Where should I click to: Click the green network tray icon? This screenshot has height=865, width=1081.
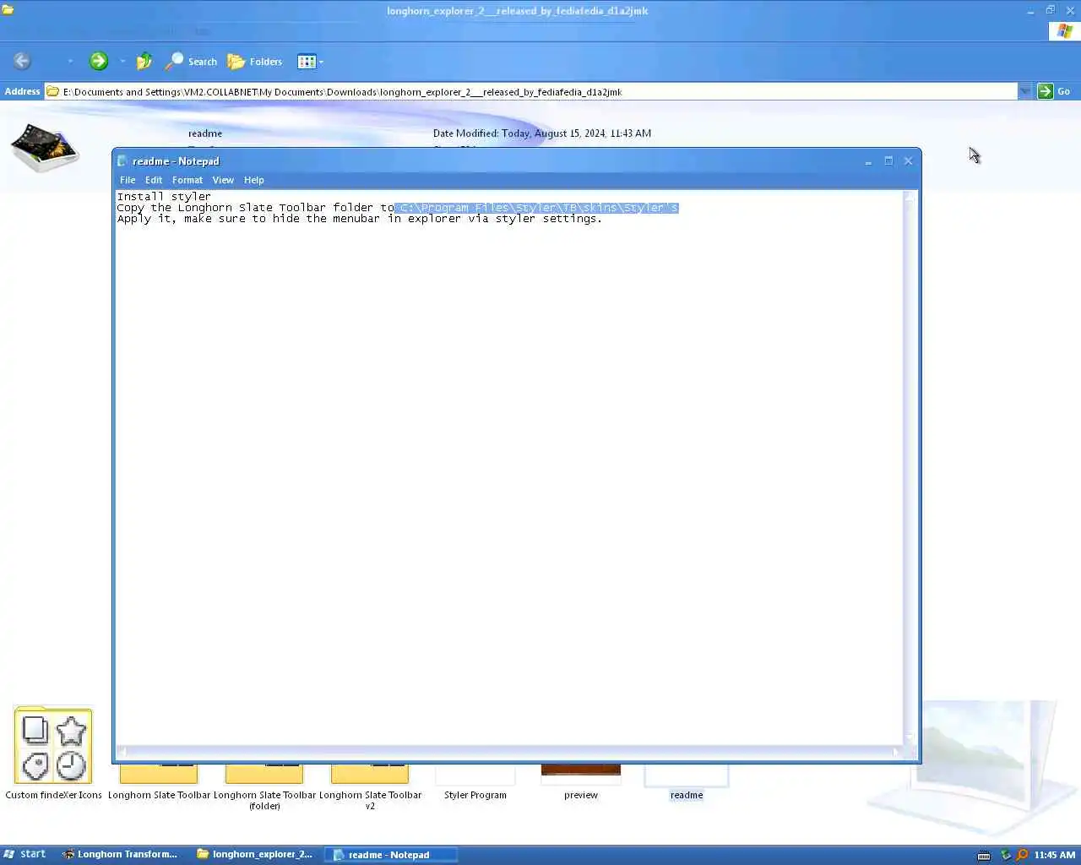coord(1005,855)
